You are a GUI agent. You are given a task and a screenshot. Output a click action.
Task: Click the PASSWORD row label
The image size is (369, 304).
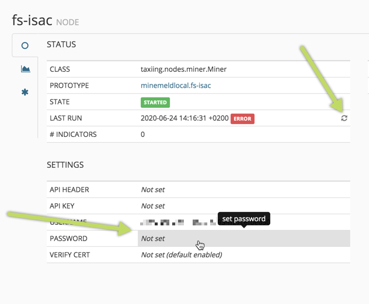[68, 239]
